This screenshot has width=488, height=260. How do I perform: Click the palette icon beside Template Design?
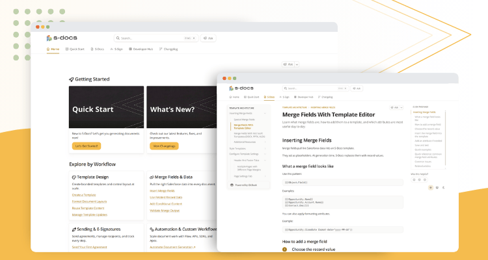pyautogui.click(x=74, y=177)
